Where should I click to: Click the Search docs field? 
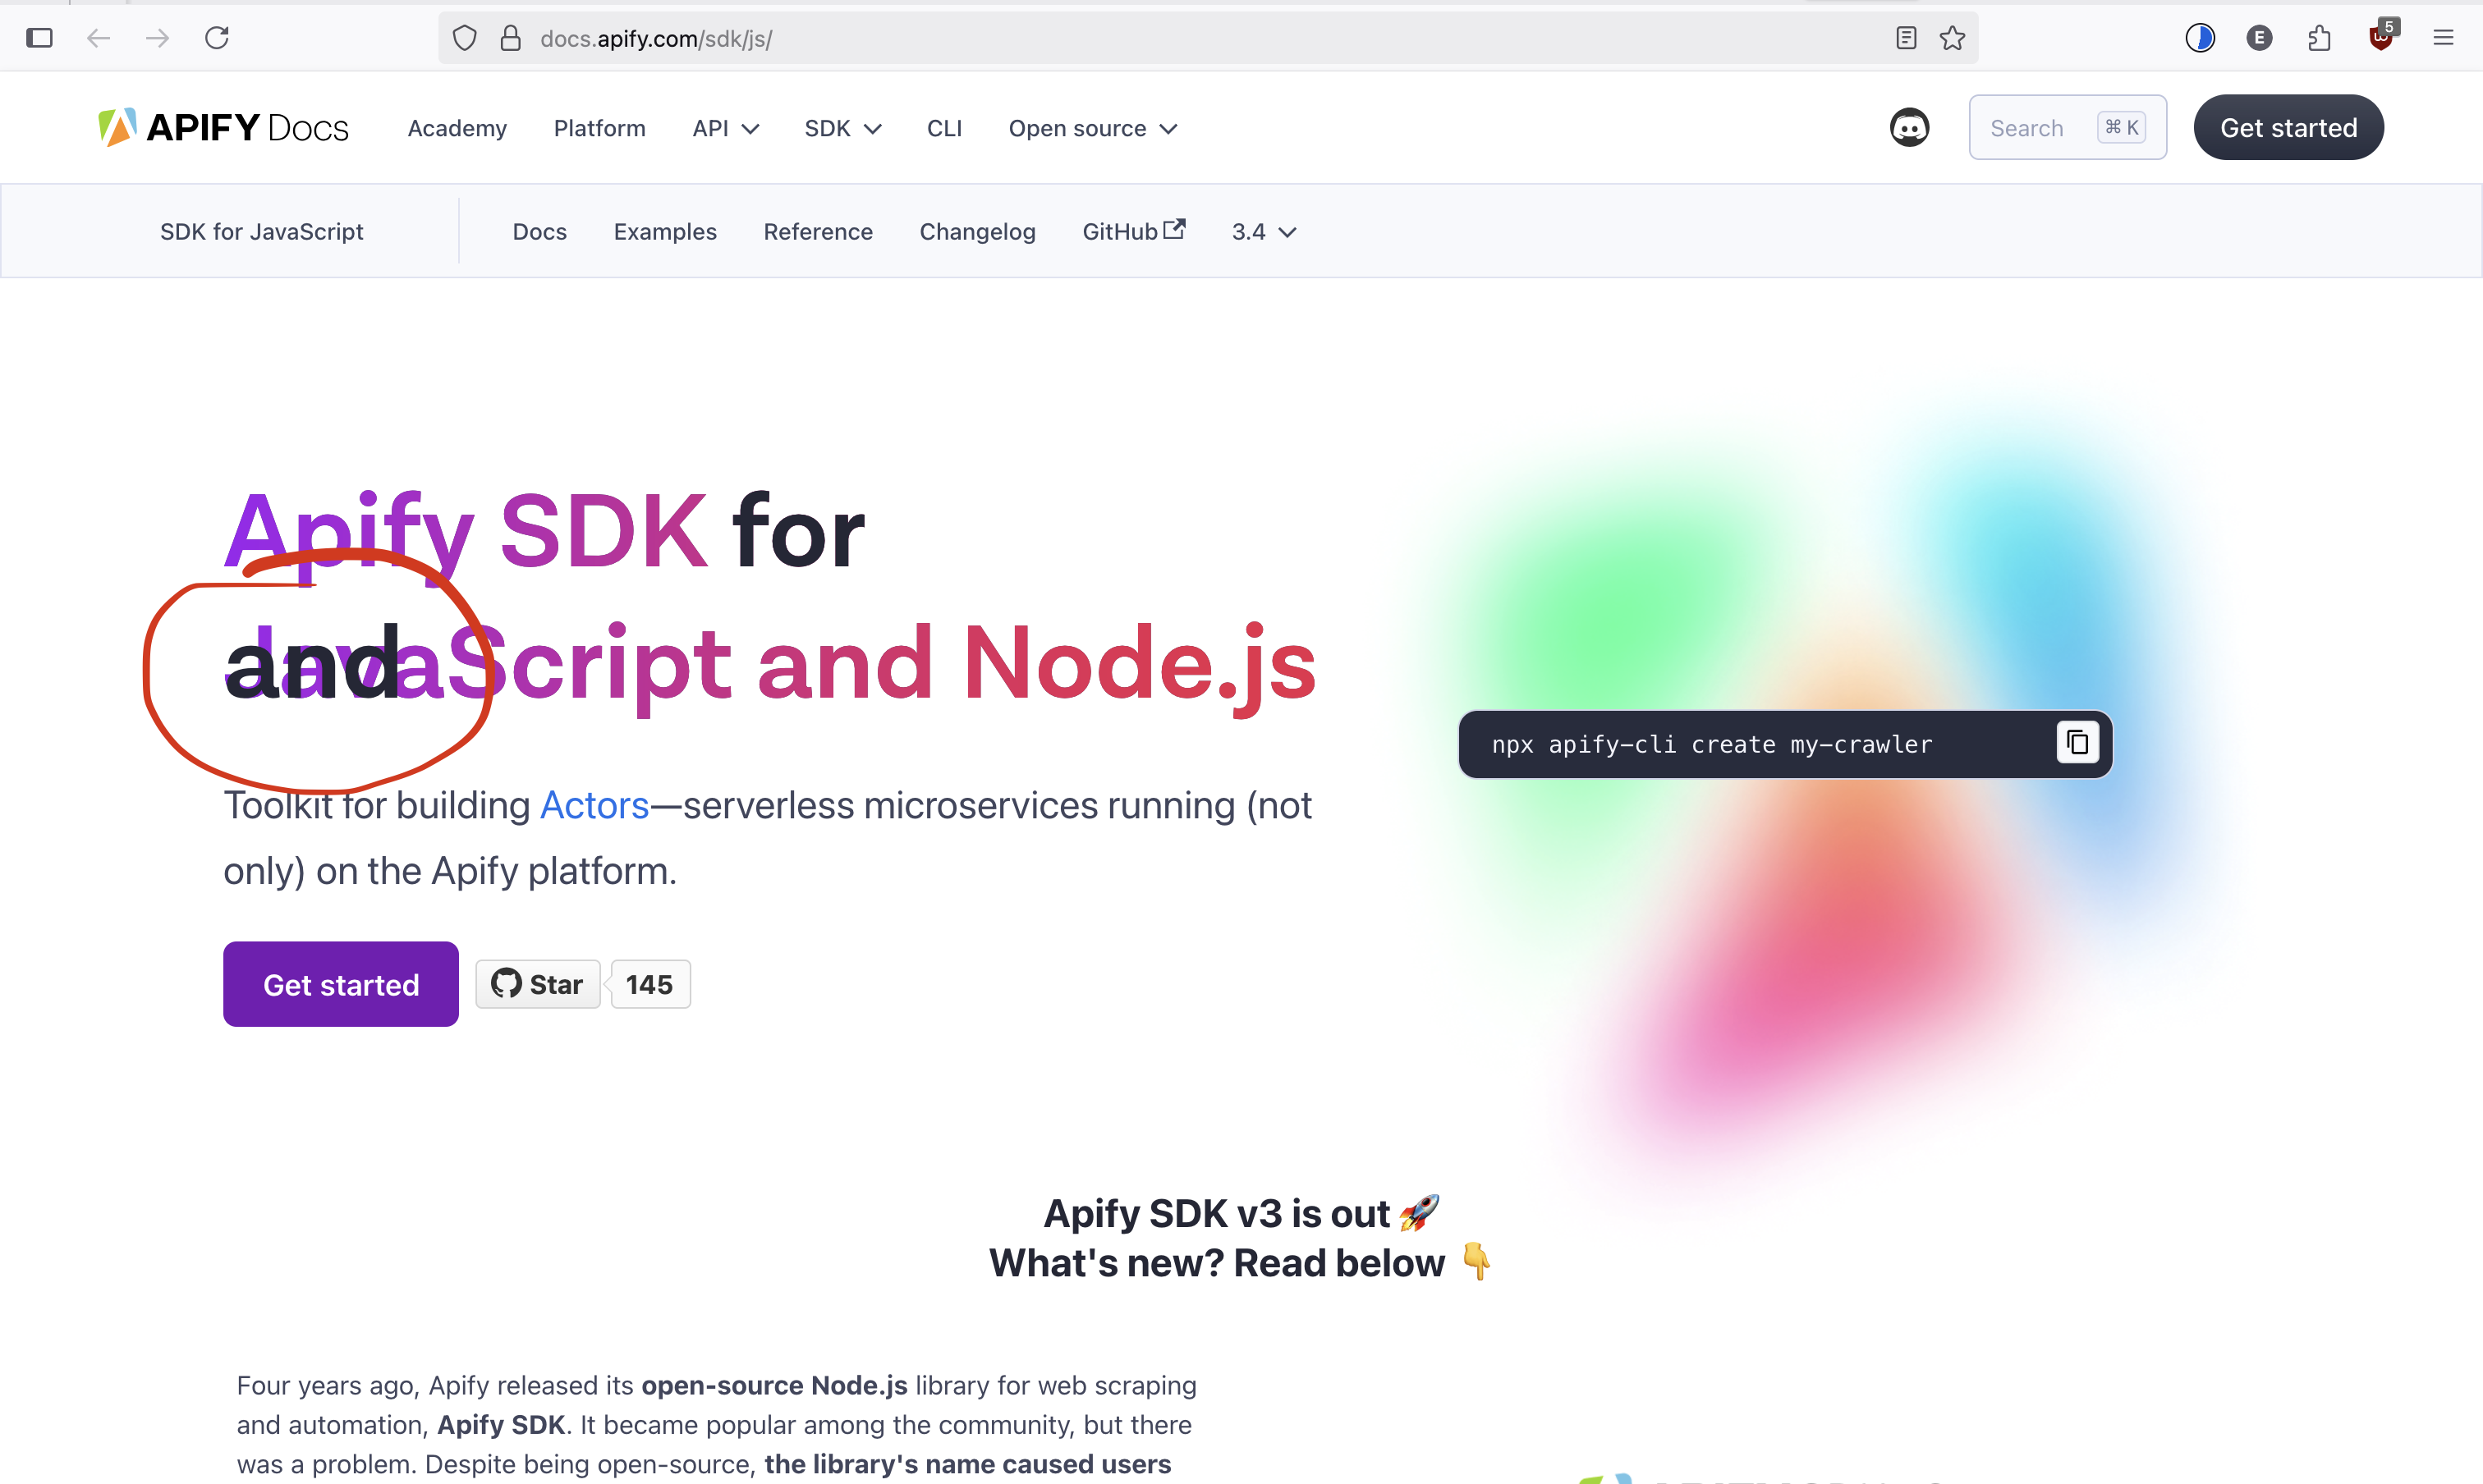pos(2068,128)
